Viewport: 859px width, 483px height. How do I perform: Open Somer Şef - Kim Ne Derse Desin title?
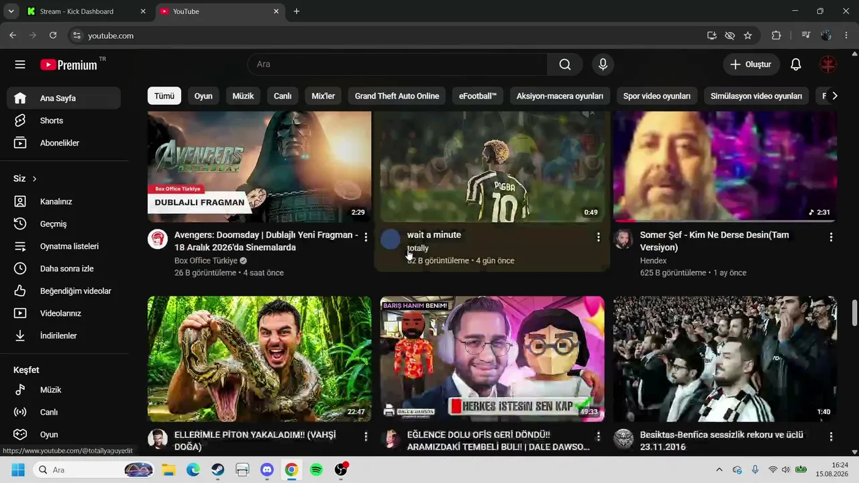click(x=715, y=241)
